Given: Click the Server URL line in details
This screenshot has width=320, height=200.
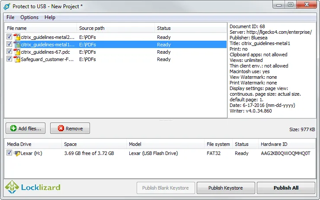Looking at the screenshot, I should (x=271, y=32).
